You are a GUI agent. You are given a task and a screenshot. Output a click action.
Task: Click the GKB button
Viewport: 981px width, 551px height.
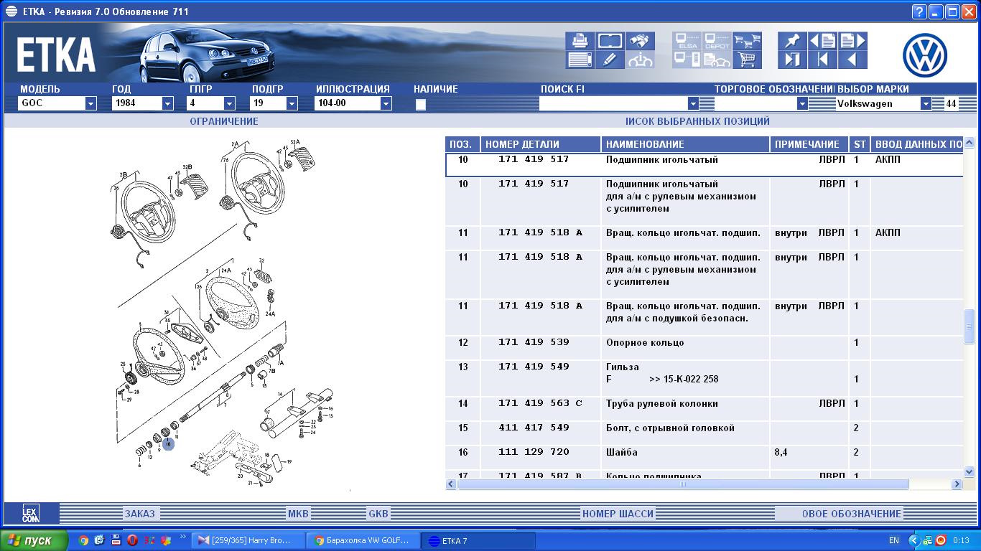[378, 514]
